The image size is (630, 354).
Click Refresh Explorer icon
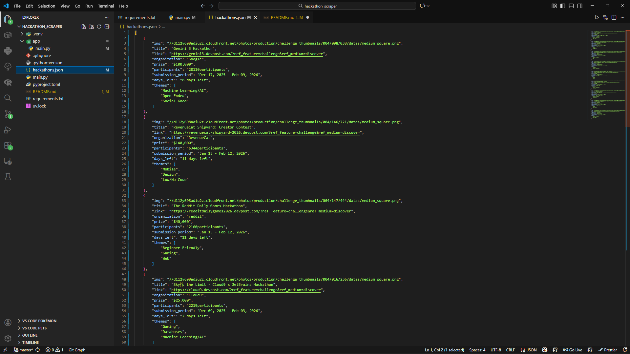pos(99,27)
